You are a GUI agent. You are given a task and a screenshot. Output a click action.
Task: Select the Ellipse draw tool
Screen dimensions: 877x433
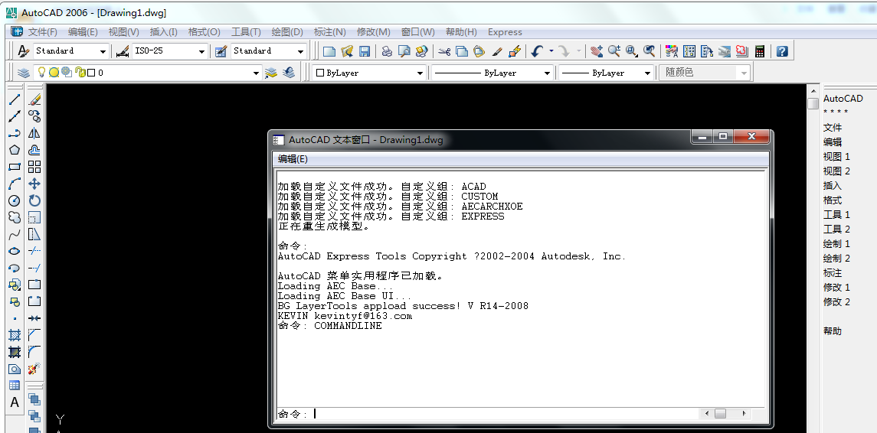coord(15,251)
